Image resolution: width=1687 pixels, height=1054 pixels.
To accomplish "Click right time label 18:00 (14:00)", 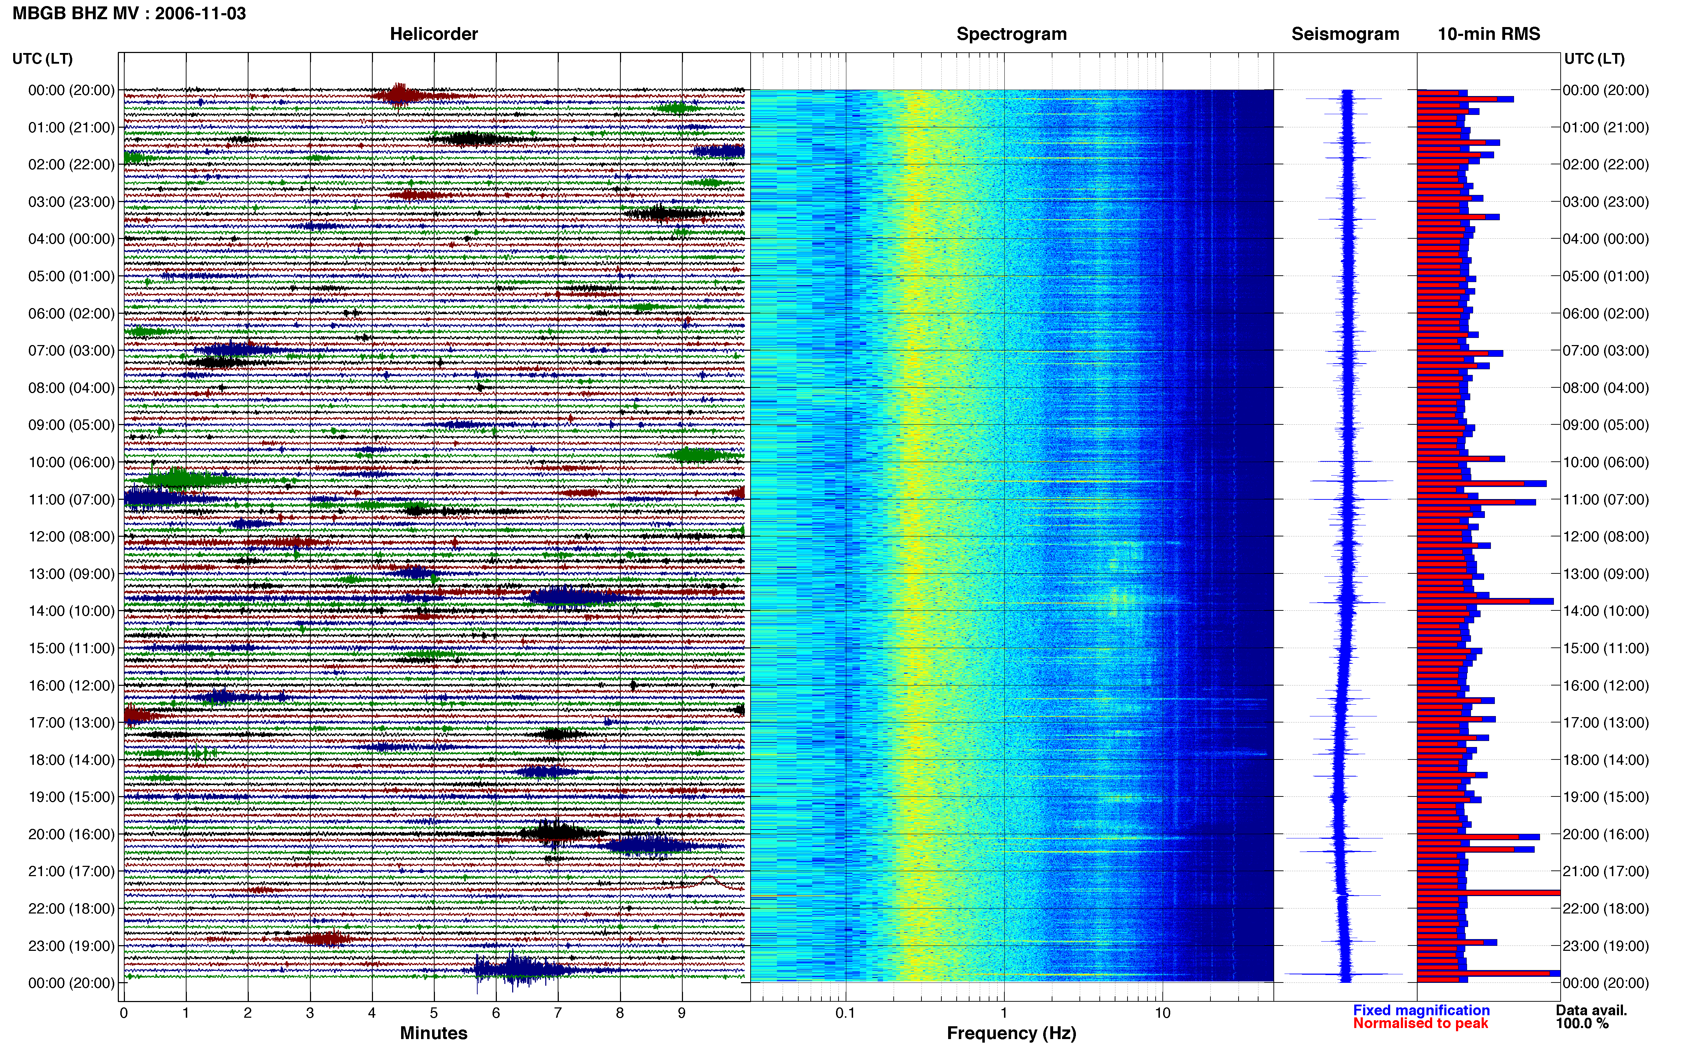I will [x=1605, y=760].
